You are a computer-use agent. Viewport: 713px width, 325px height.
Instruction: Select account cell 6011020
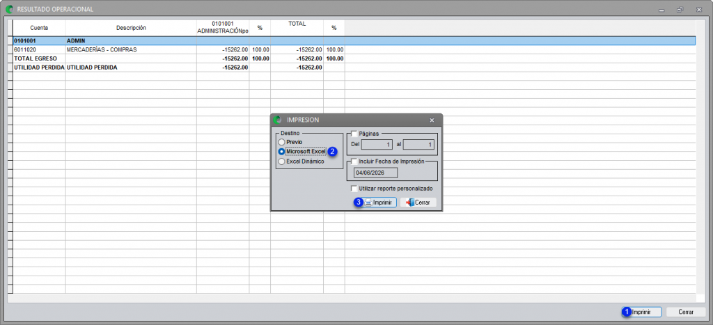click(39, 49)
